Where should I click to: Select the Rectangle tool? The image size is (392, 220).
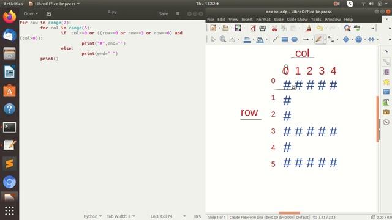(285, 39)
